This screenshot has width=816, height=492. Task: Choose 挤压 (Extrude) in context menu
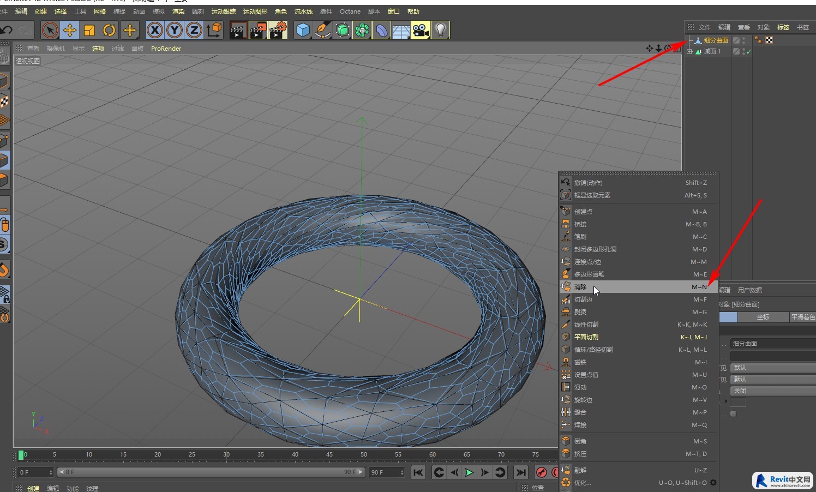coord(638,454)
